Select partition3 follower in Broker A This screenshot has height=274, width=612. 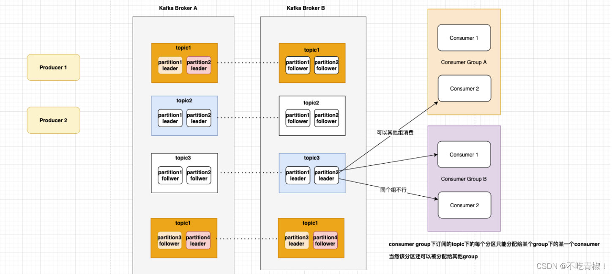[169, 240]
